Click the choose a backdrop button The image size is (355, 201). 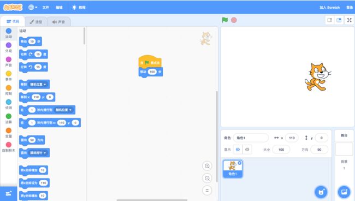(x=344, y=192)
